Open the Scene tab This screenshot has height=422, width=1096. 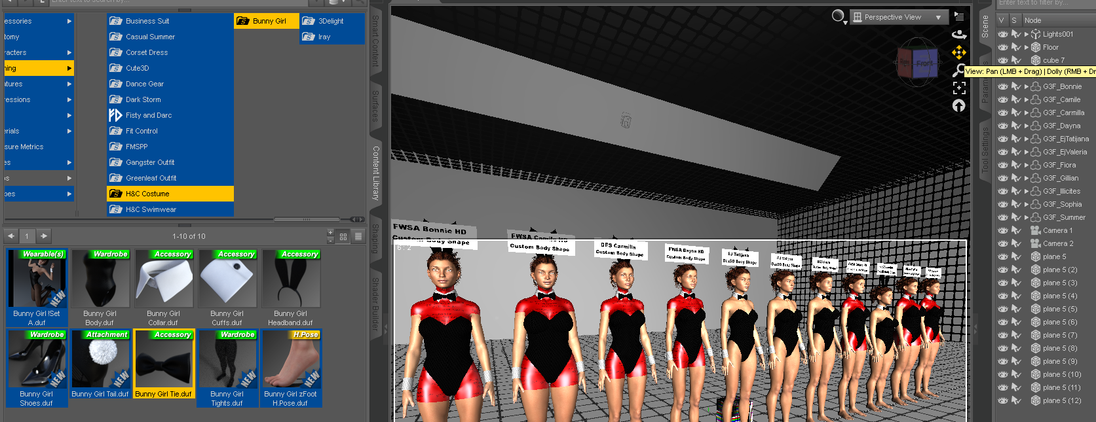985,26
